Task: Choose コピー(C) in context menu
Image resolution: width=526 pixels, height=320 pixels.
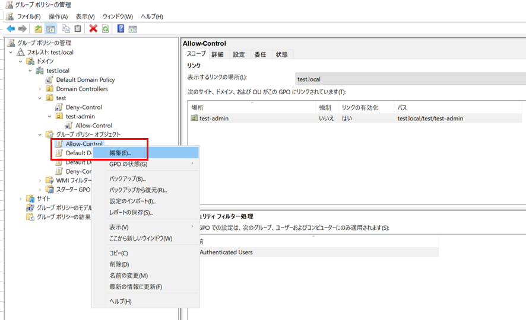Action: pyautogui.click(x=145, y=253)
